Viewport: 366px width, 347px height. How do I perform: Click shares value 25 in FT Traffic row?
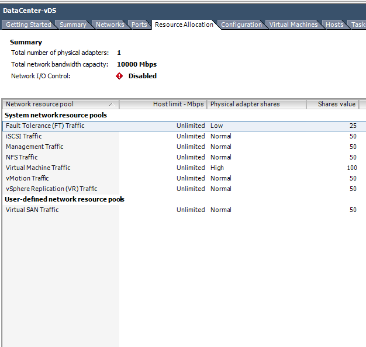tap(353, 126)
